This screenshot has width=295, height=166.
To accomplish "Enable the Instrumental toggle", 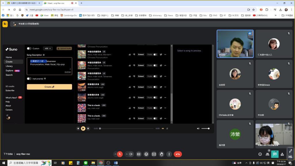I will (29, 79).
